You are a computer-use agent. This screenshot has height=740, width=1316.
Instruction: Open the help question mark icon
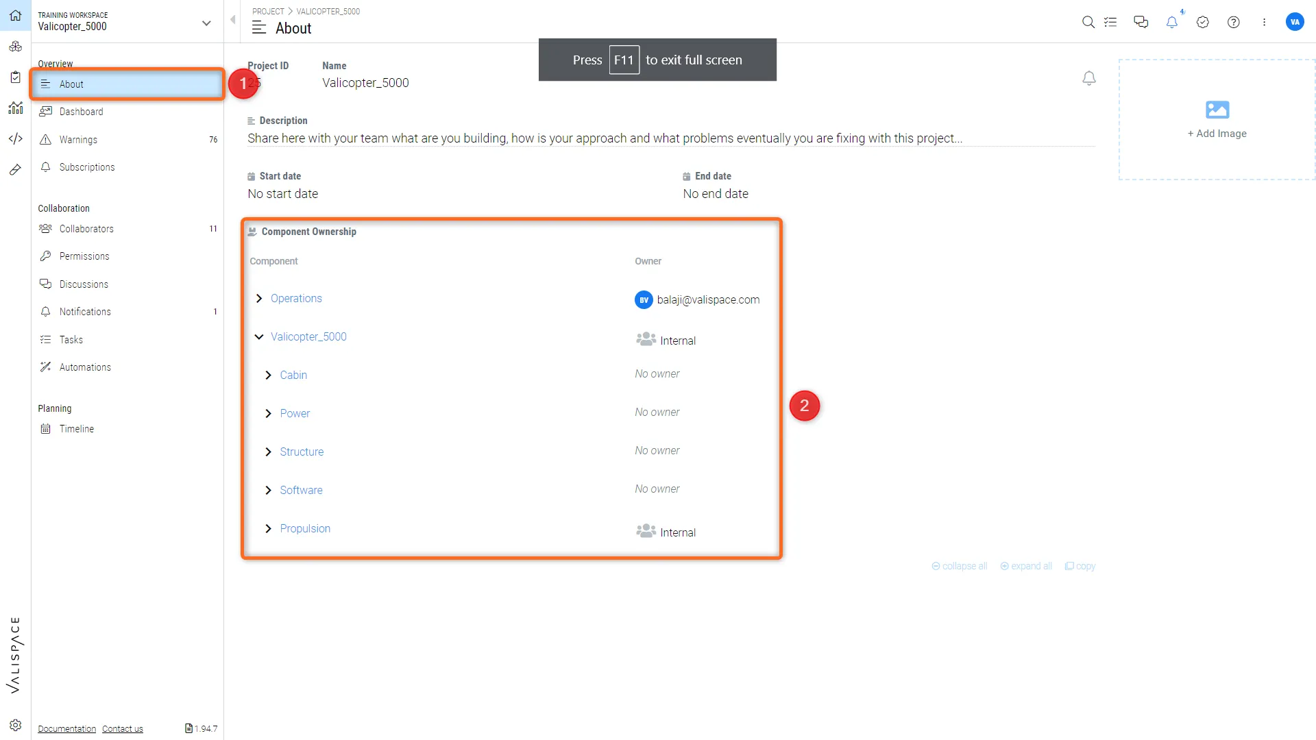click(x=1233, y=22)
